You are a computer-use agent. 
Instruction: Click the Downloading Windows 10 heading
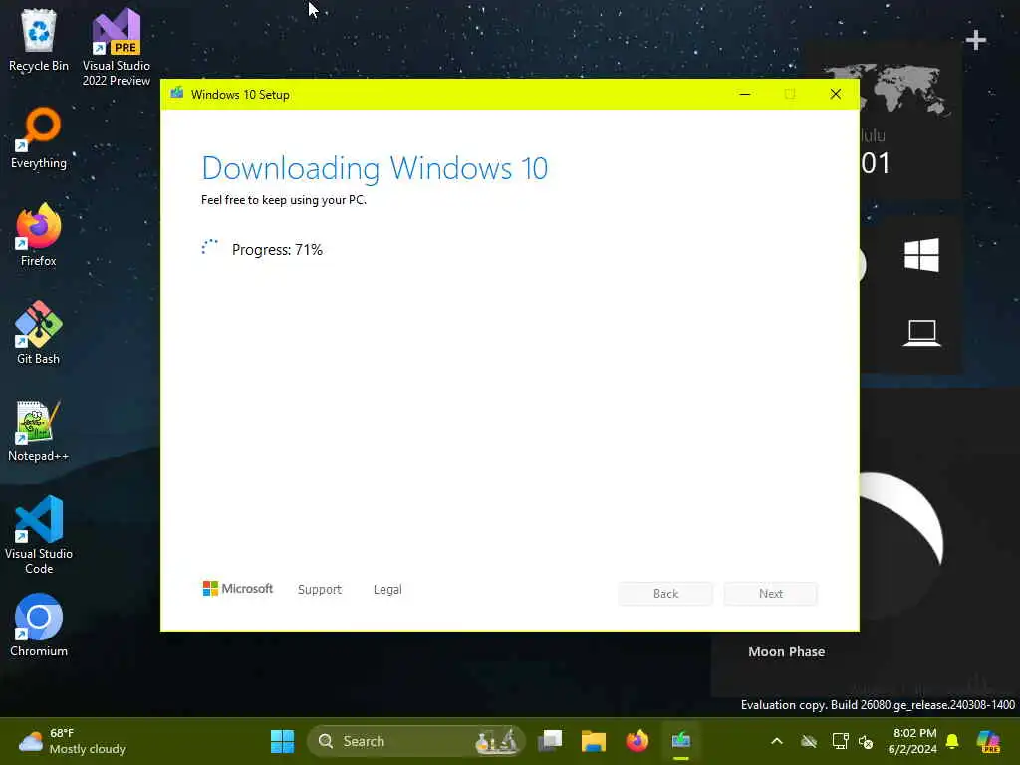point(375,168)
